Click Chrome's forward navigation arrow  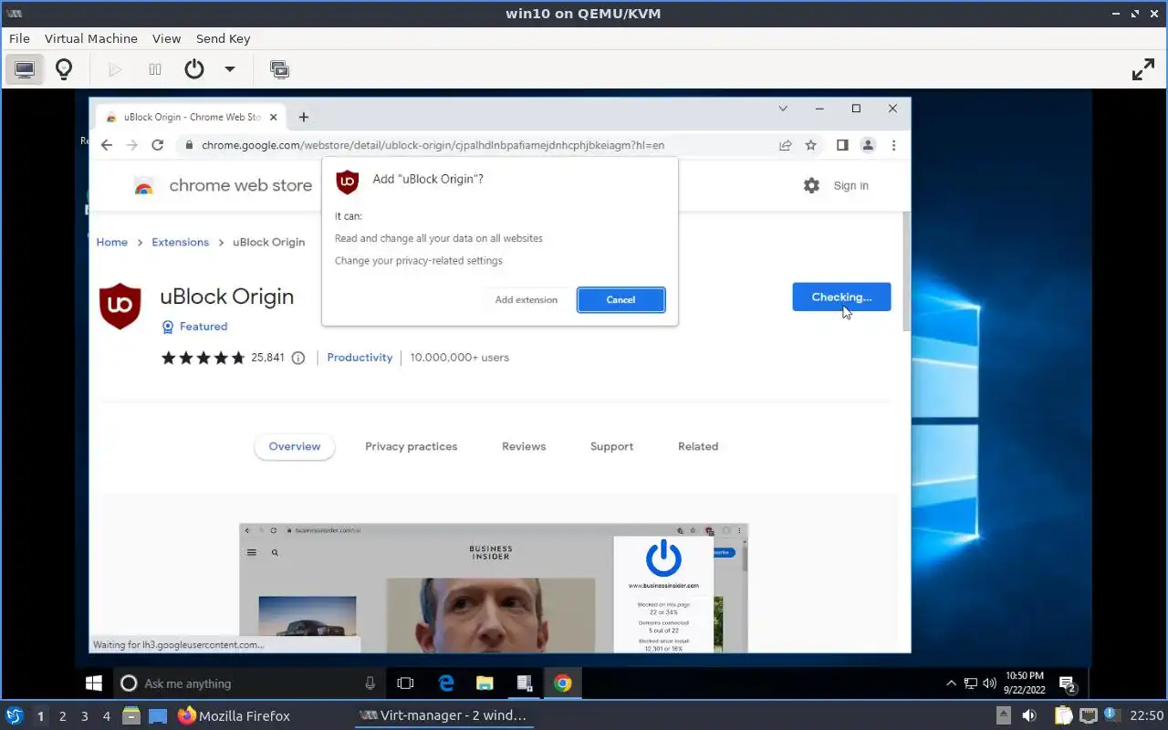pyautogui.click(x=132, y=145)
